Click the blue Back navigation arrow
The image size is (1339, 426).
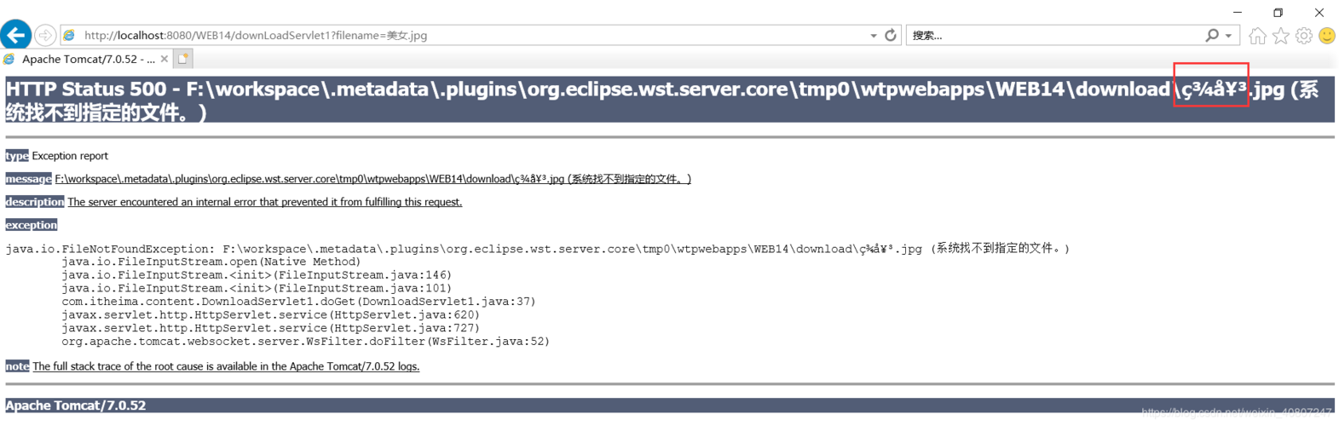click(x=15, y=35)
